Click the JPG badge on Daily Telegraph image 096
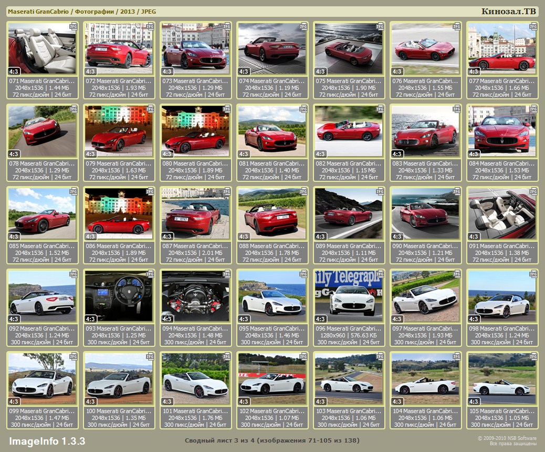Screen dimensions: 545x452 coord(380,274)
